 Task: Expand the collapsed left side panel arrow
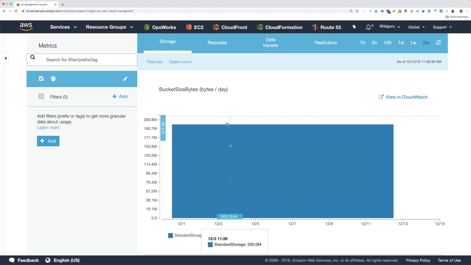6,58
